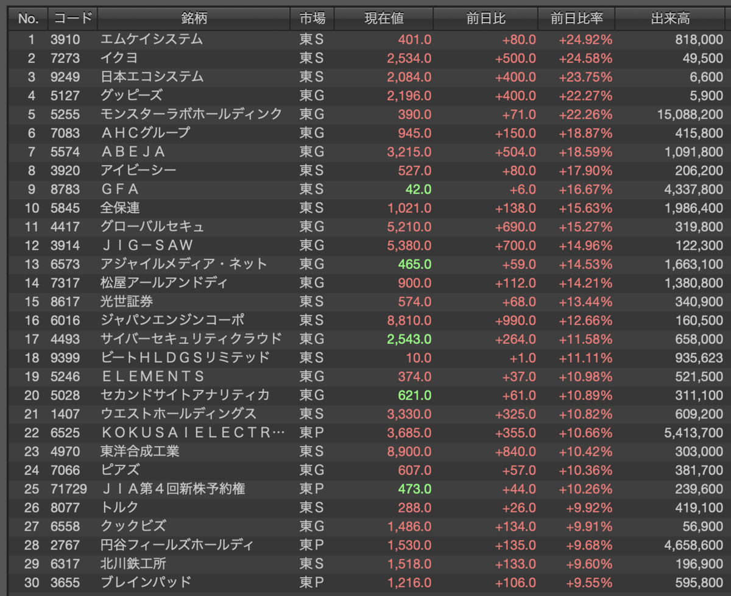Click stock code 7273
The height and width of the screenshot is (596, 731).
pyautogui.click(x=65, y=59)
